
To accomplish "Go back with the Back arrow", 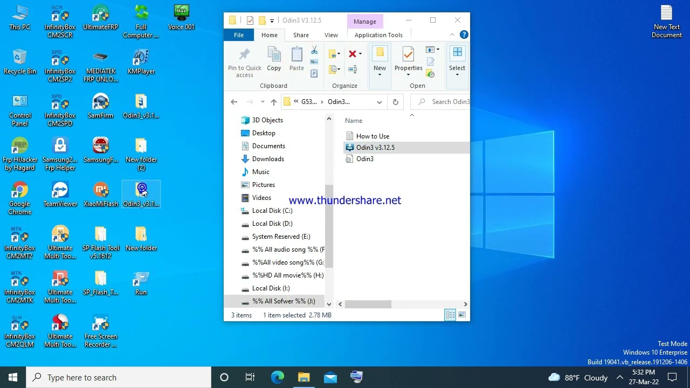I will (x=234, y=102).
